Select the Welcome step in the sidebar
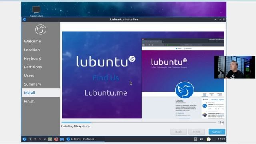This screenshot has width=256, height=144. [40, 41]
